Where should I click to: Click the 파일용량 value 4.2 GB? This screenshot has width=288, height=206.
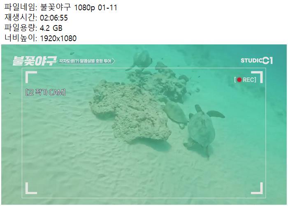[x=51, y=28]
